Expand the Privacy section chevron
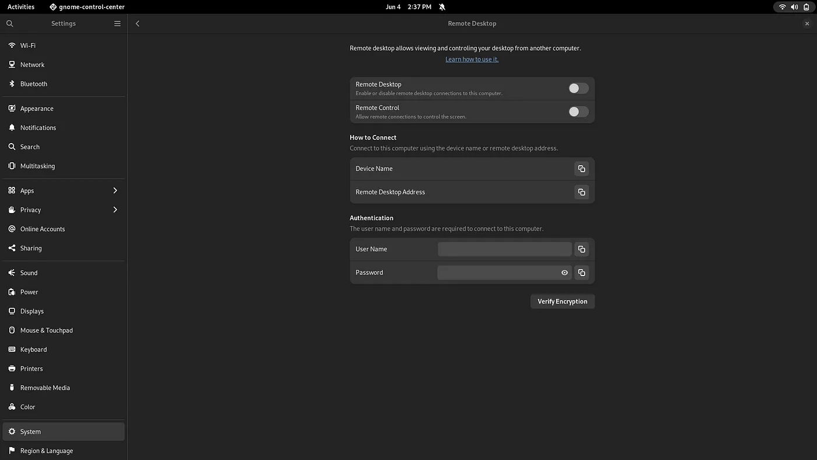The image size is (817, 460). click(x=114, y=210)
